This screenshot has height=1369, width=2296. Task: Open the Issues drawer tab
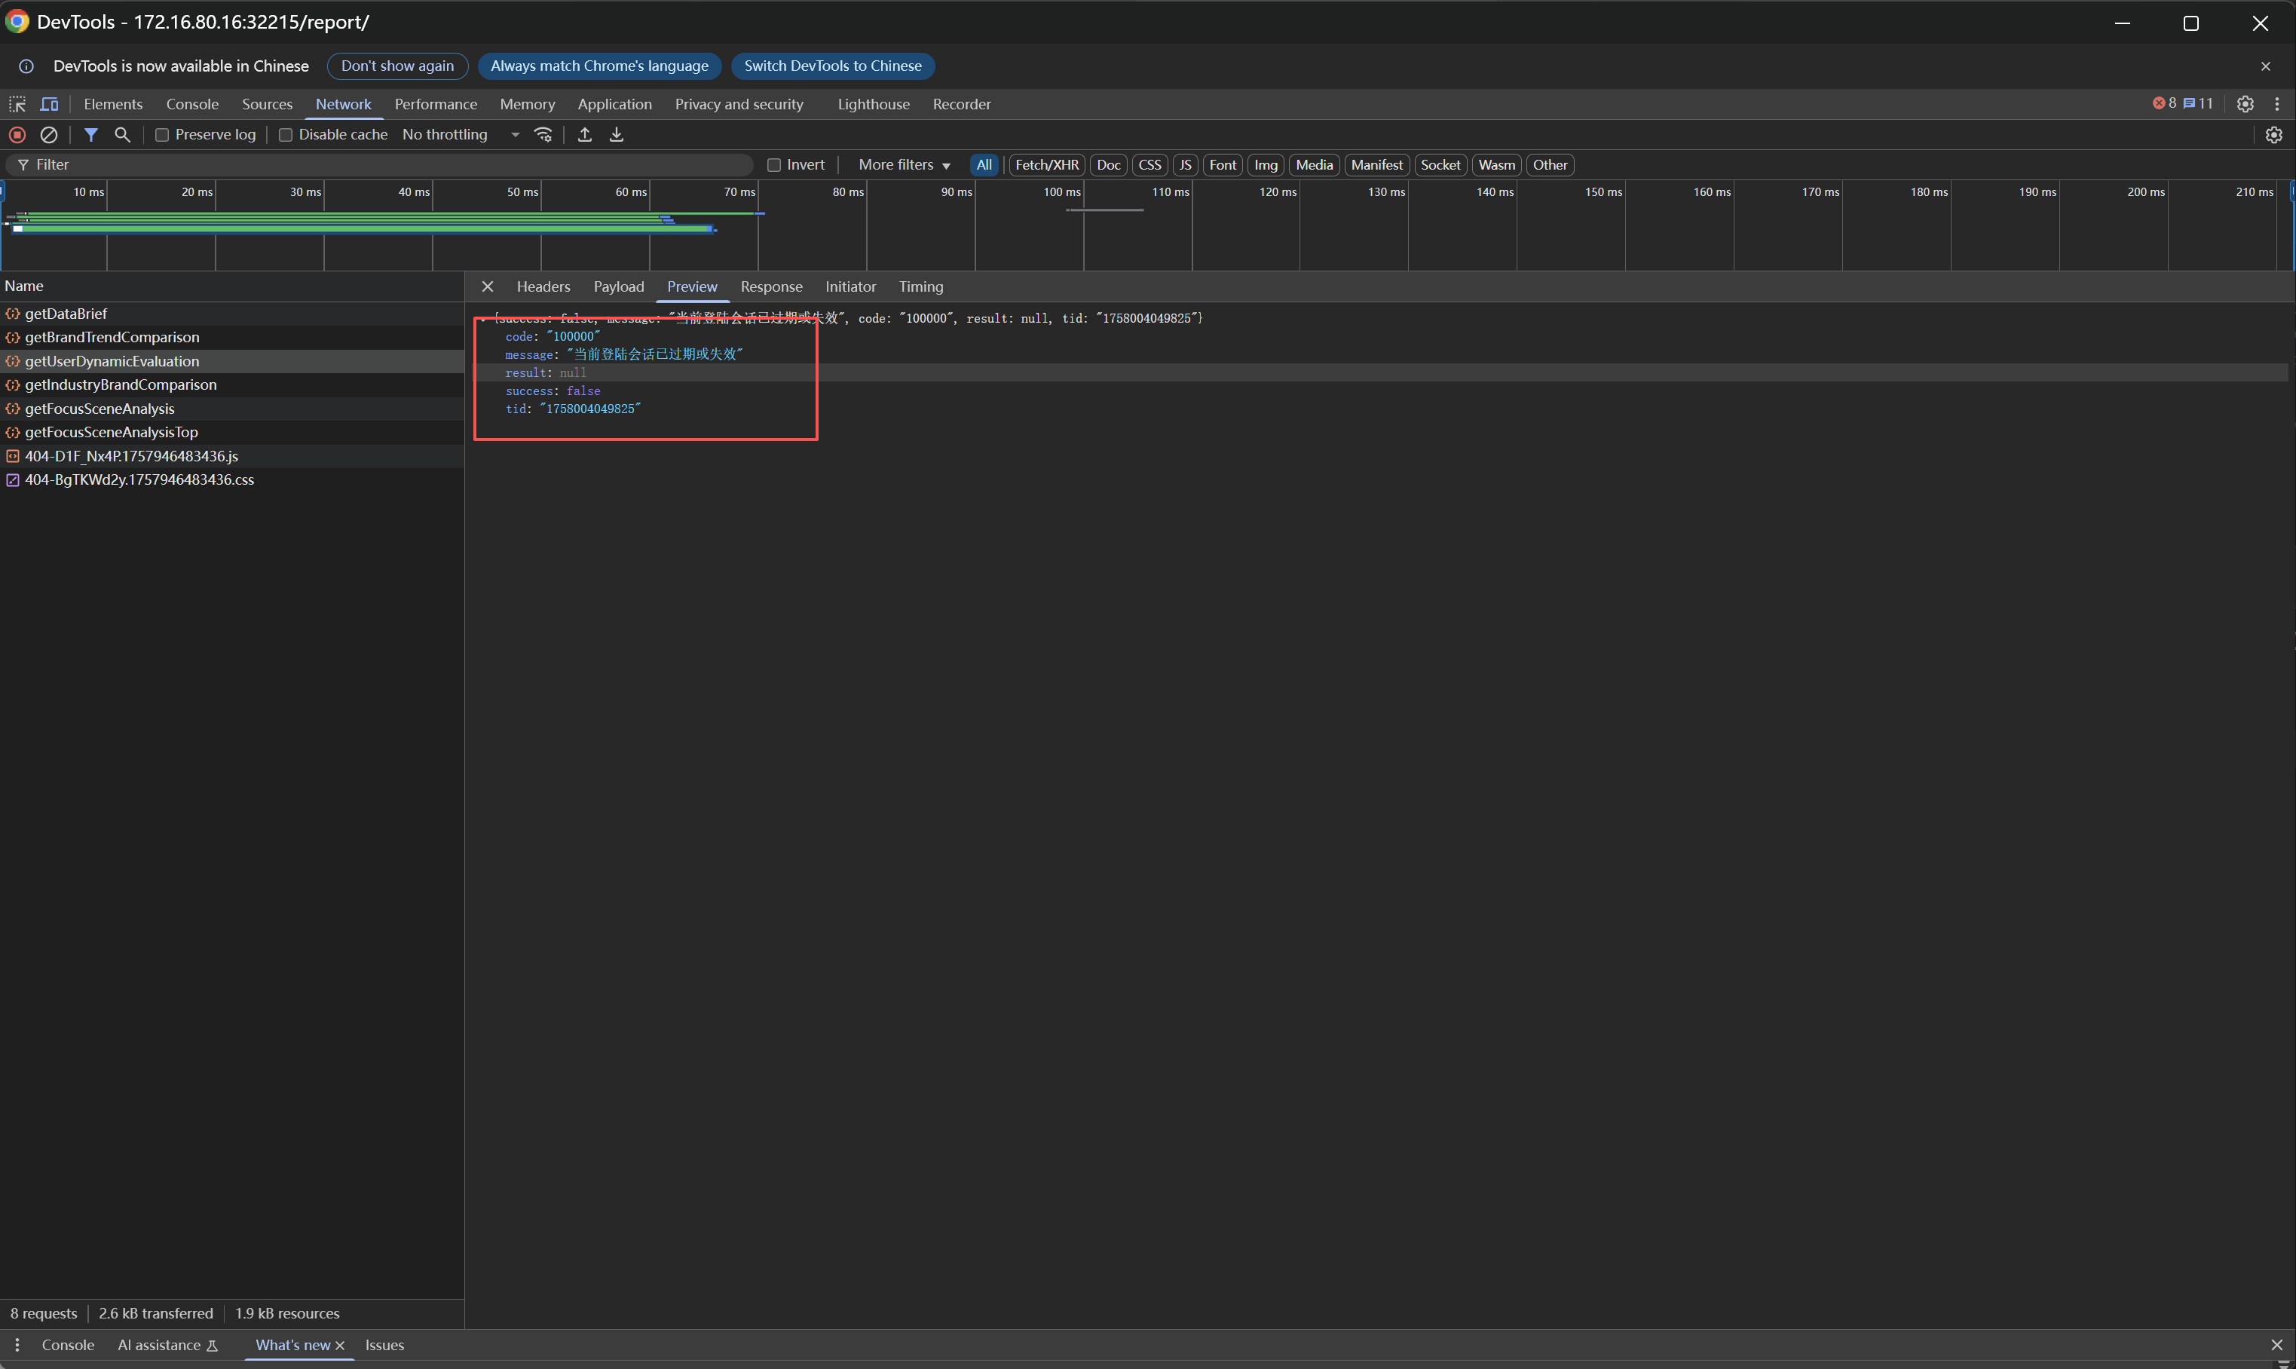[384, 1345]
